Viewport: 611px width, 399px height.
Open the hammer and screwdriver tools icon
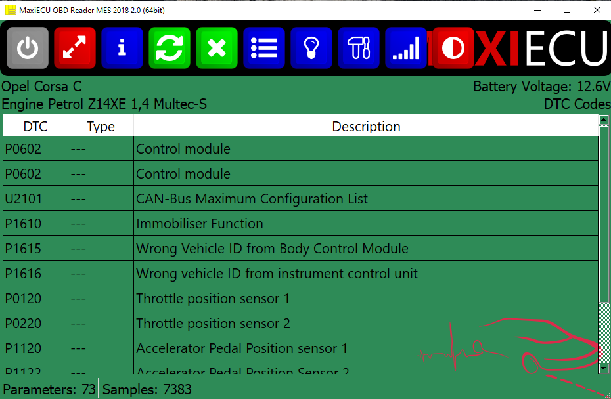[x=359, y=48]
